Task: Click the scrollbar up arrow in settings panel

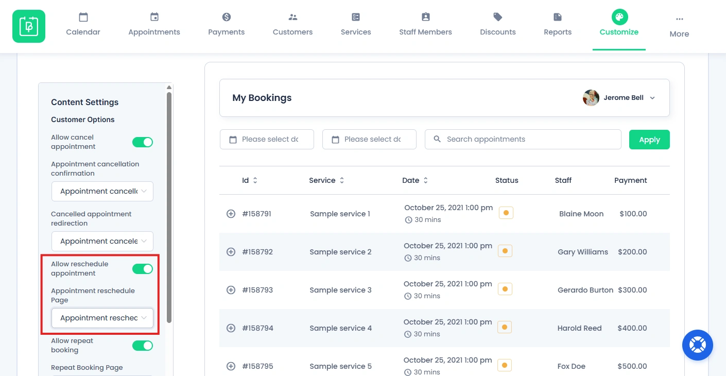Action: (169, 88)
